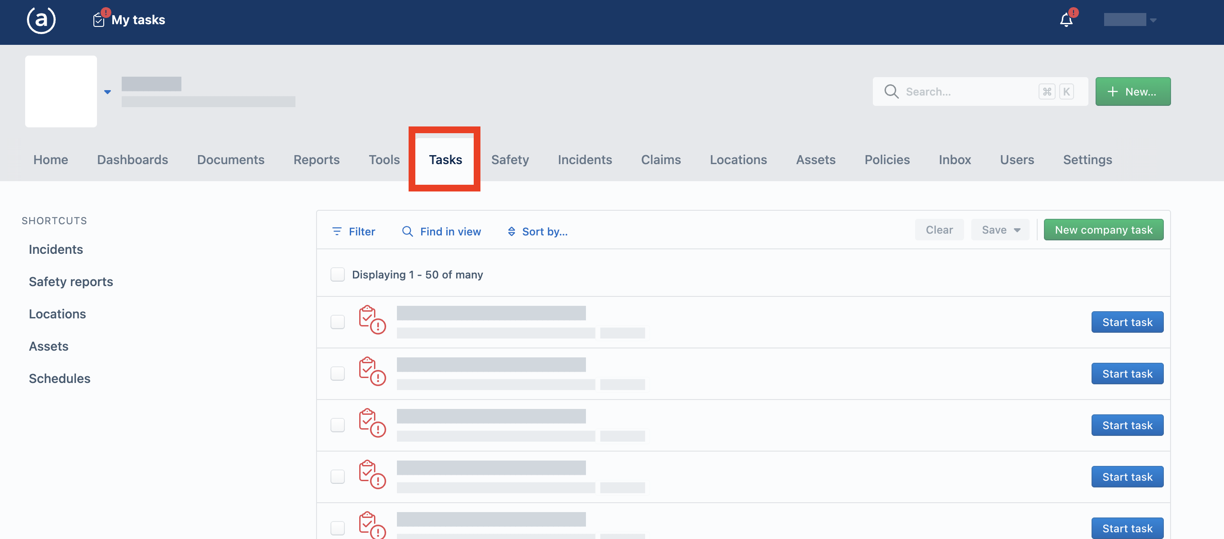This screenshot has width=1224, height=539.
Task: Click the fourth task's overdue clipboard icon
Action: click(372, 474)
